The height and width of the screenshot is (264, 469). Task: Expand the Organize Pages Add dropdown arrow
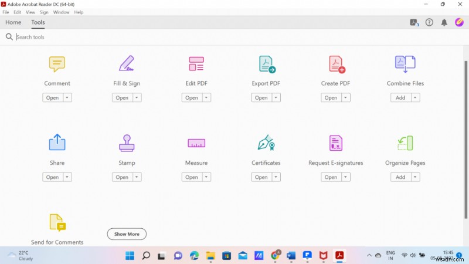(x=415, y=177)
